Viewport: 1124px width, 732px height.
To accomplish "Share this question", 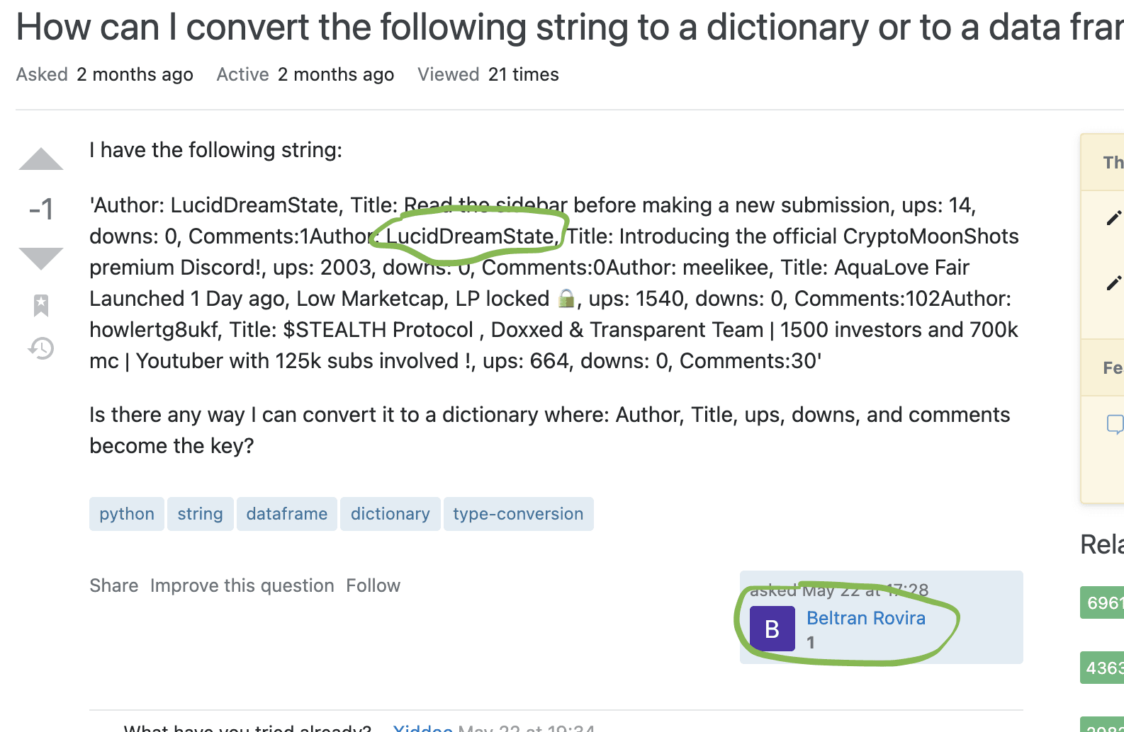I will [x=113, y=585].
